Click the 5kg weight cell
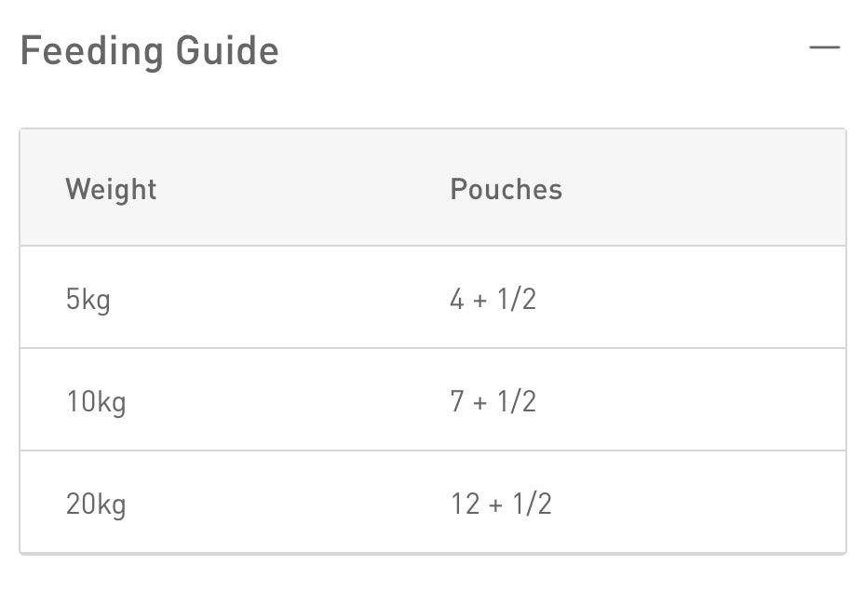The image size is (864, 605). (x=88, y=301)
